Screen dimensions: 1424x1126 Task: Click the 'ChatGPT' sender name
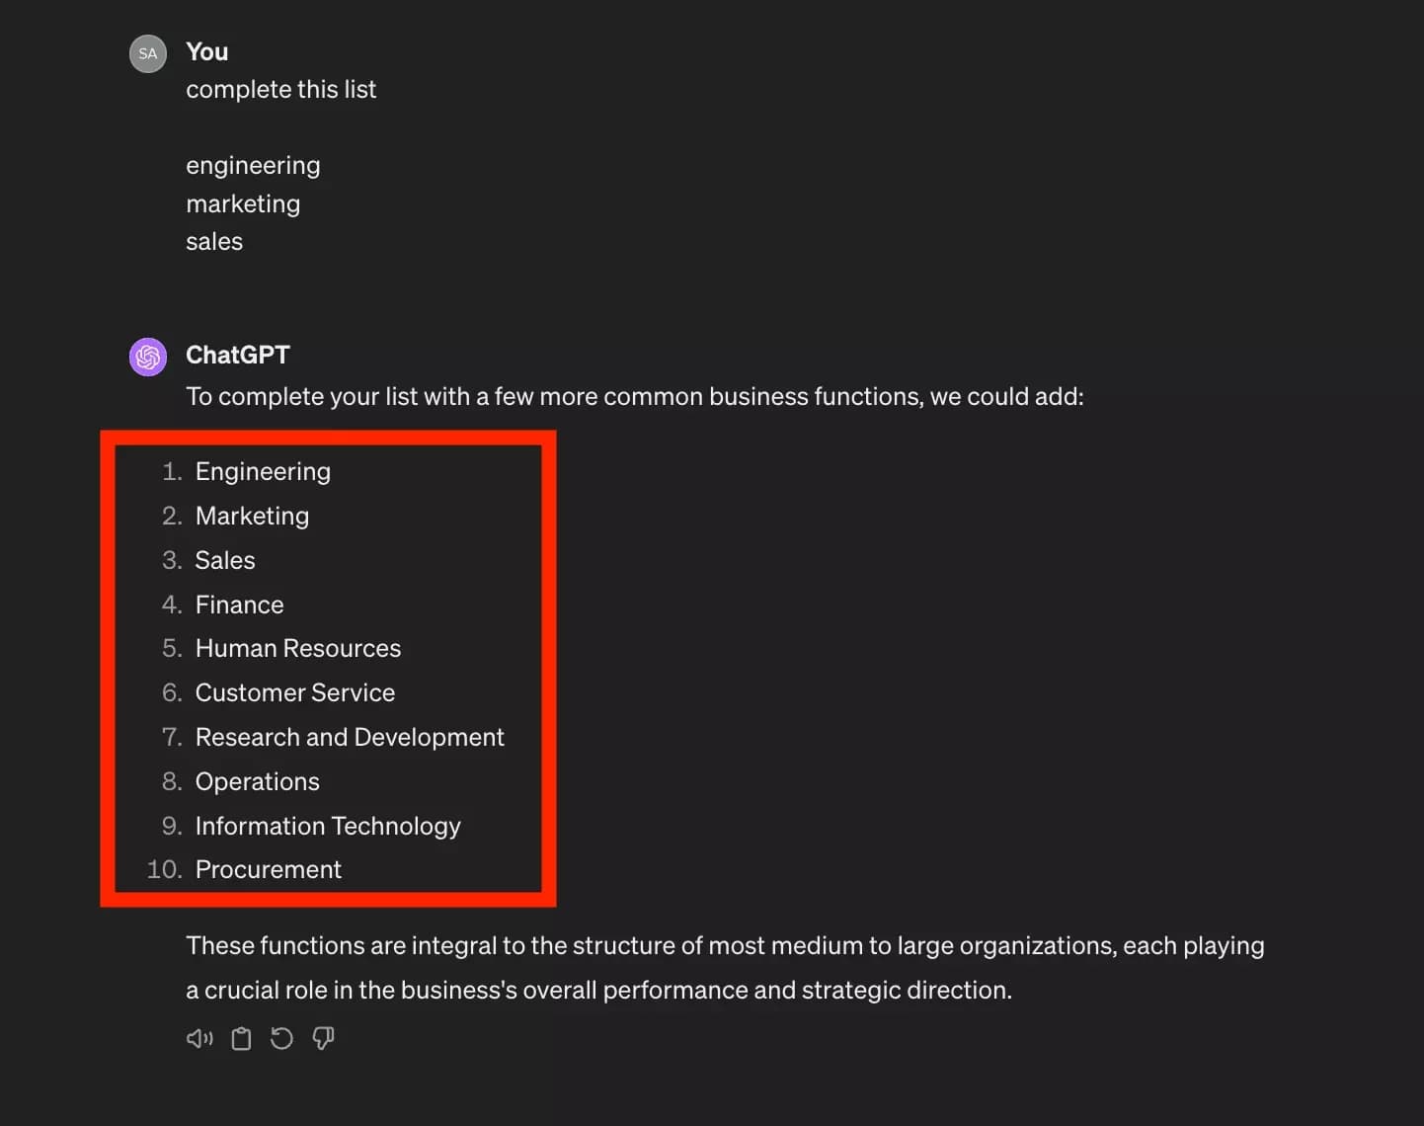[237, 355]
